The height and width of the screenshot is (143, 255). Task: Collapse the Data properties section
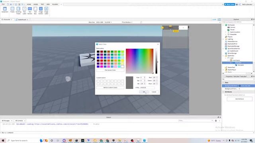tap(223, 83)
